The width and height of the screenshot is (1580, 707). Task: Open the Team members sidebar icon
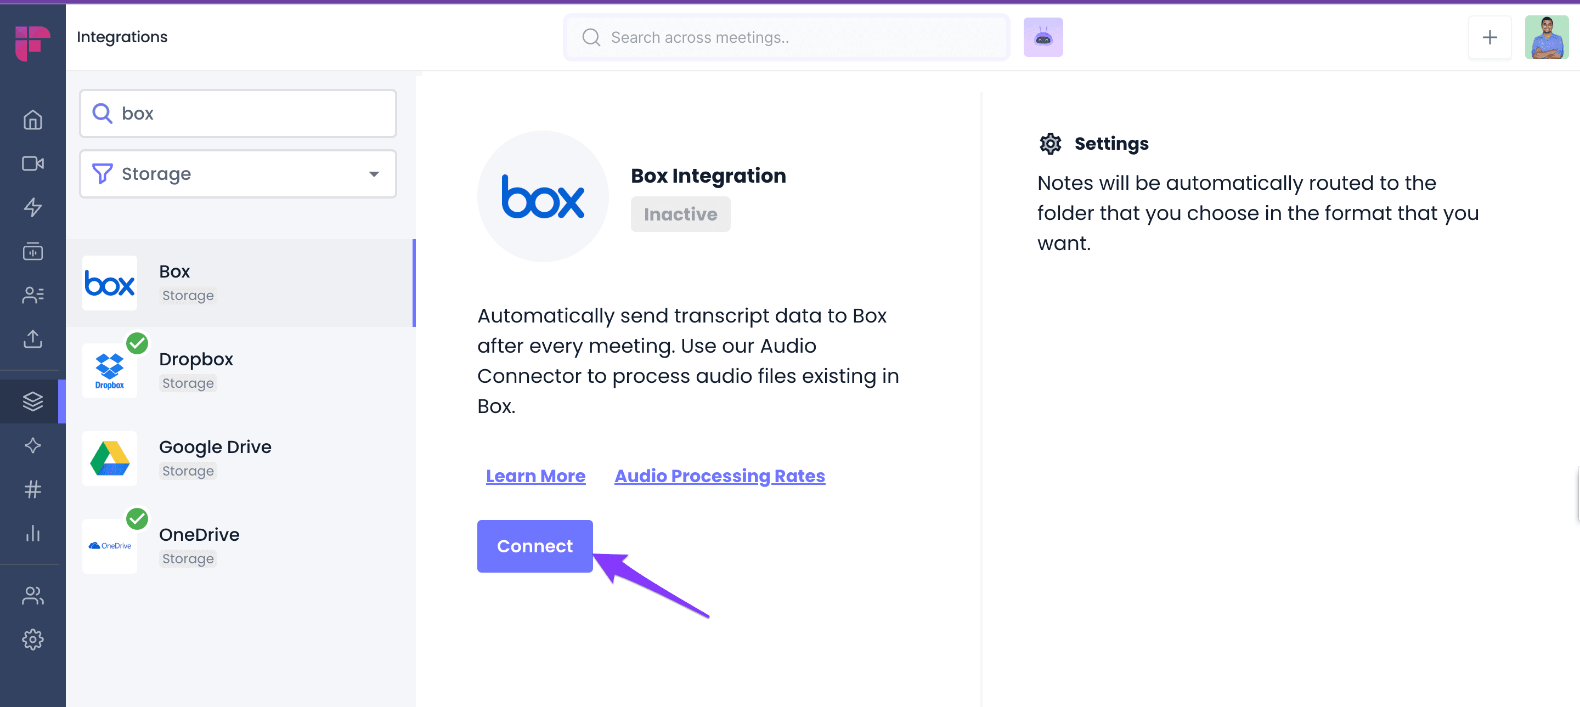[32, 596]
